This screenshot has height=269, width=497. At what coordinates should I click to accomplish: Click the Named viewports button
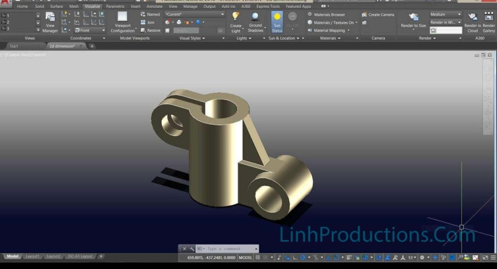pos(150,14)
